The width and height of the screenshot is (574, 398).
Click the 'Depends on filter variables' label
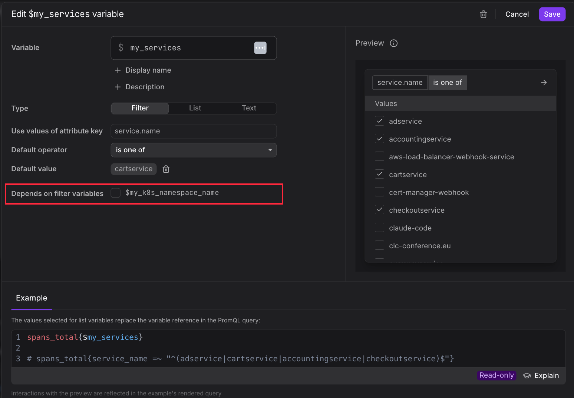pyautogui.click(x=57, y=194)
